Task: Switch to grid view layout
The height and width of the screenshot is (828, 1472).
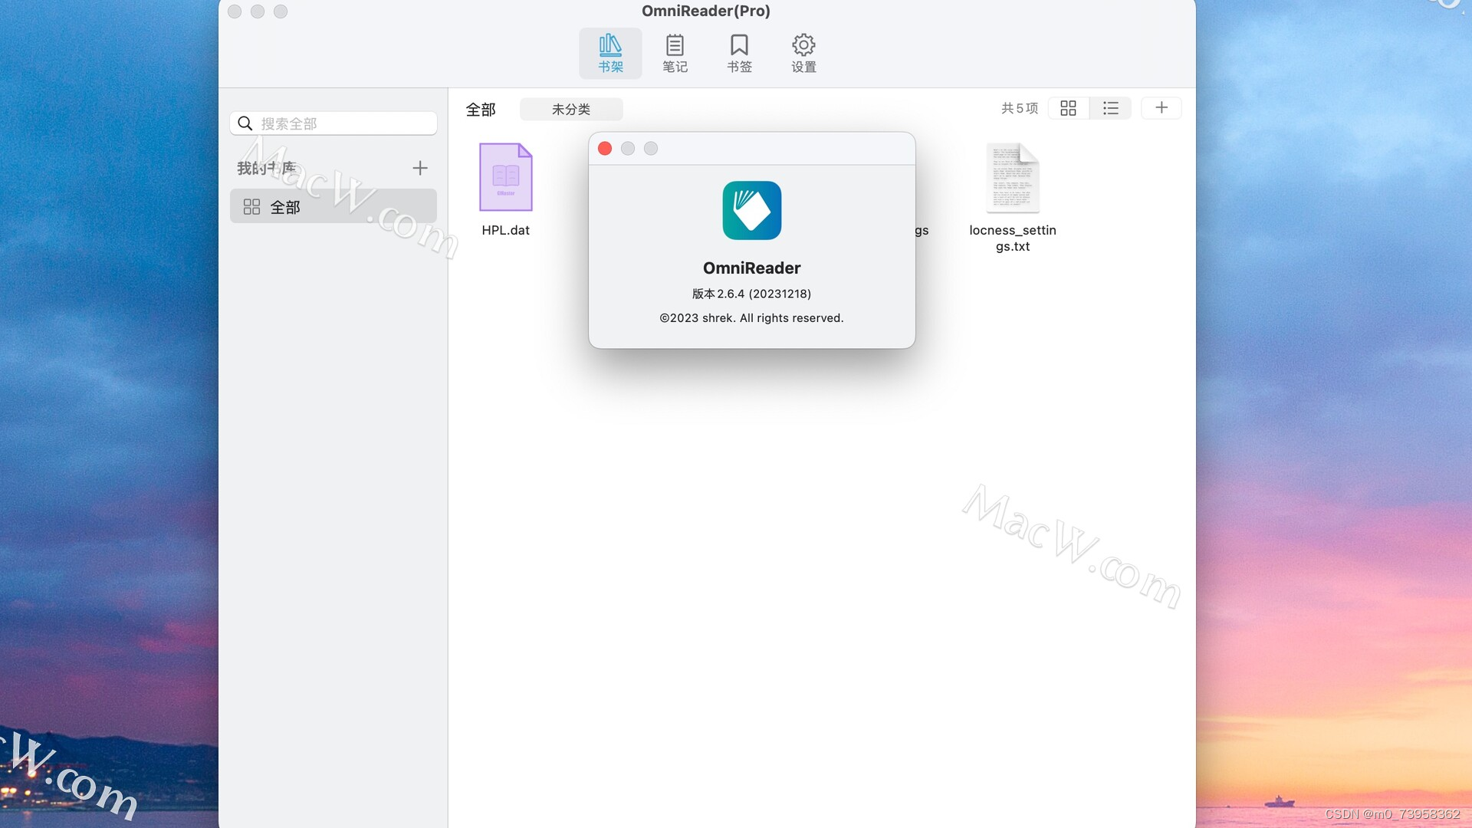Action: click(1068, 108)
